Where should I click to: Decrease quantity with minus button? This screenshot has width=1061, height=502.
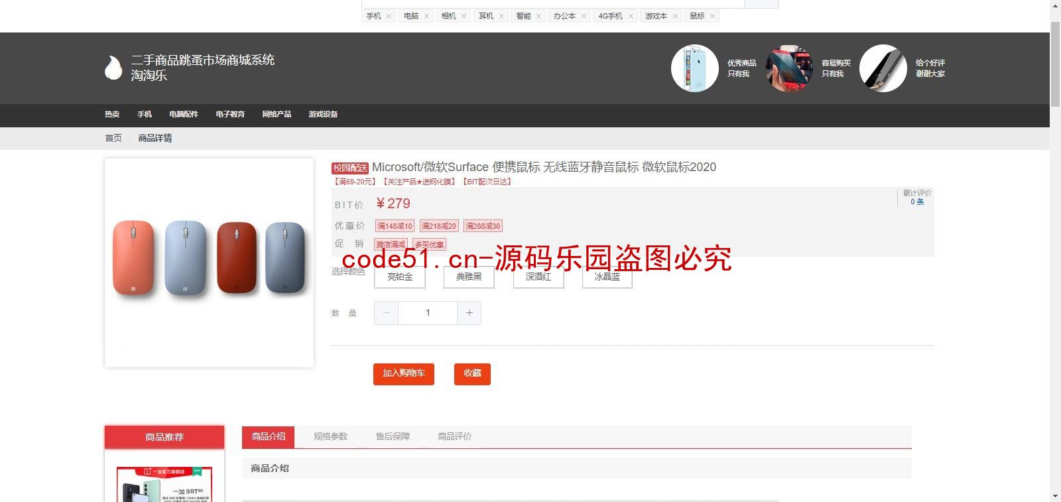pyautogui.click(x=386, y=313)
